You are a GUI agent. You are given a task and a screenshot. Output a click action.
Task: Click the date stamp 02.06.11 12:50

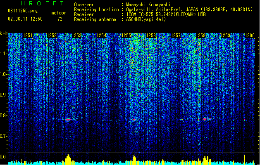(x=25, y=19)
